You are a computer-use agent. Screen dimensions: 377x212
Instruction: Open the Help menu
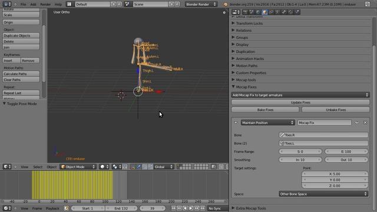(x=58, y=4)
